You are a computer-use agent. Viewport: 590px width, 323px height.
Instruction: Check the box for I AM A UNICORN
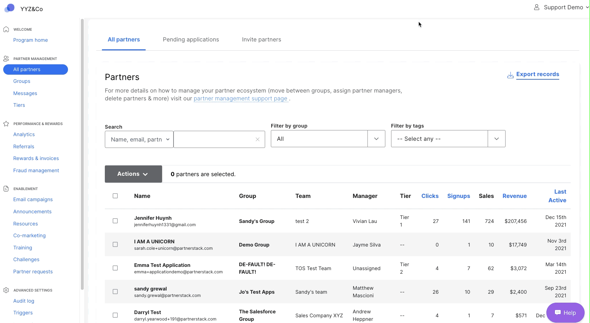coord(115,244)
